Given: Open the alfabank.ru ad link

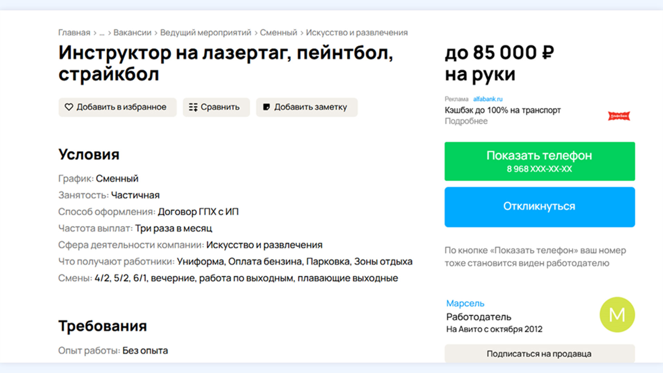Looking at the screenshot, I should [x=488, y=99].
